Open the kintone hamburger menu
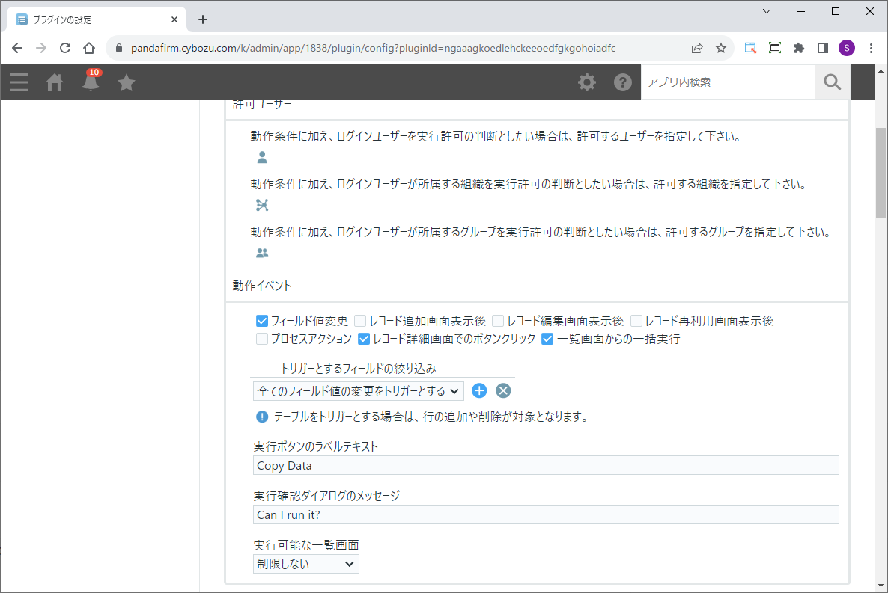 (x=19, y=82)
